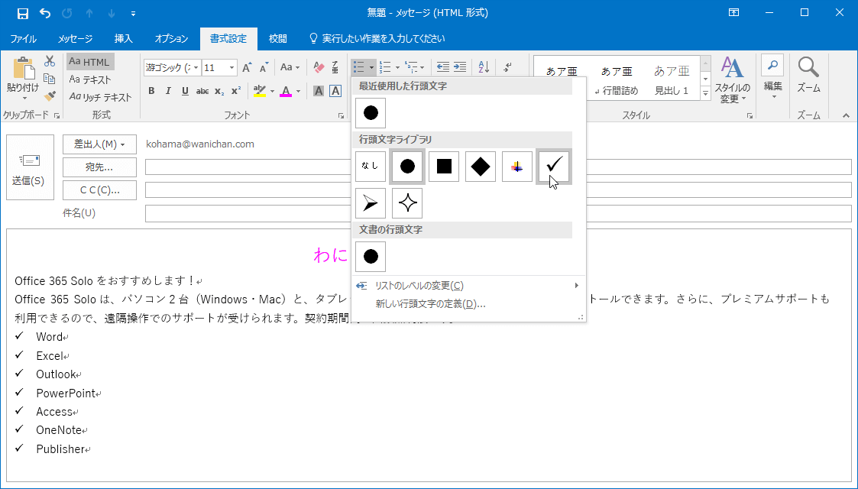Open the font color dropdown arrow
Image resolution: width=858 pixels, height=489 pixels.
coord(298,92)
